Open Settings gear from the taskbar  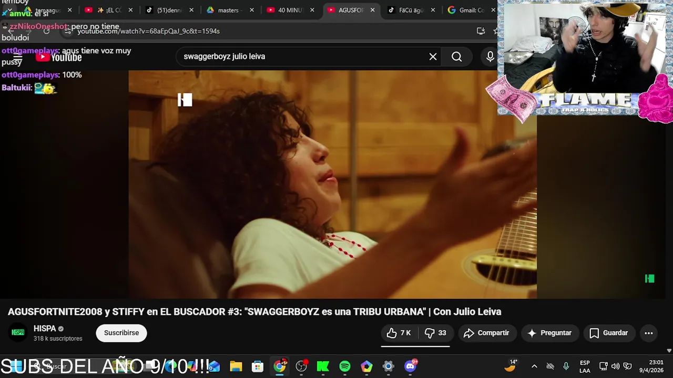[x=388, y=366]
